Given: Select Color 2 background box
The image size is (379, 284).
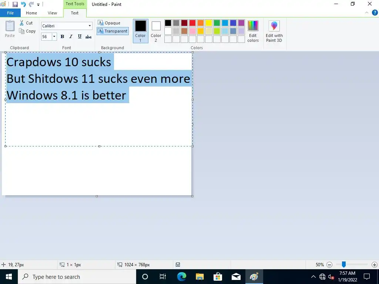Looking at the screenshot, I should [x=156, y=31].
